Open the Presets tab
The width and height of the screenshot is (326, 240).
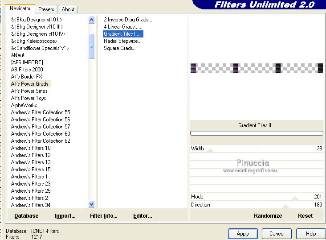click(46, 9)
